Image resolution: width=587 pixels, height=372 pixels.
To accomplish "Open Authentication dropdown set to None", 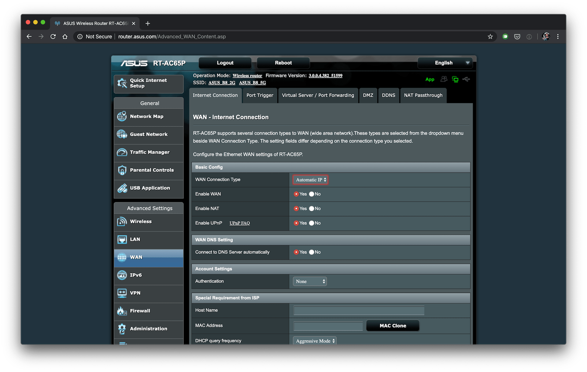I will (x=310, y=281).
